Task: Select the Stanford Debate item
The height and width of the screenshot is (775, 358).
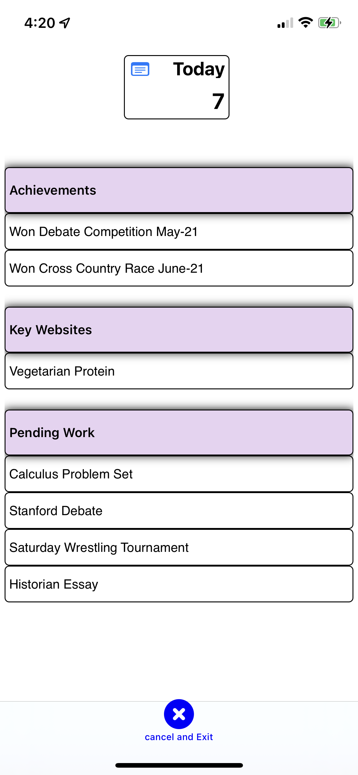Action: (x=179, y=511)
